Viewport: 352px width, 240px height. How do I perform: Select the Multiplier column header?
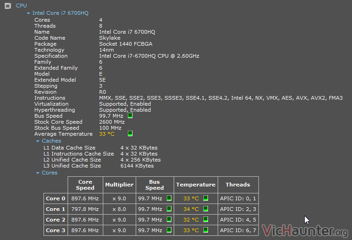click(x=119, y=185)
